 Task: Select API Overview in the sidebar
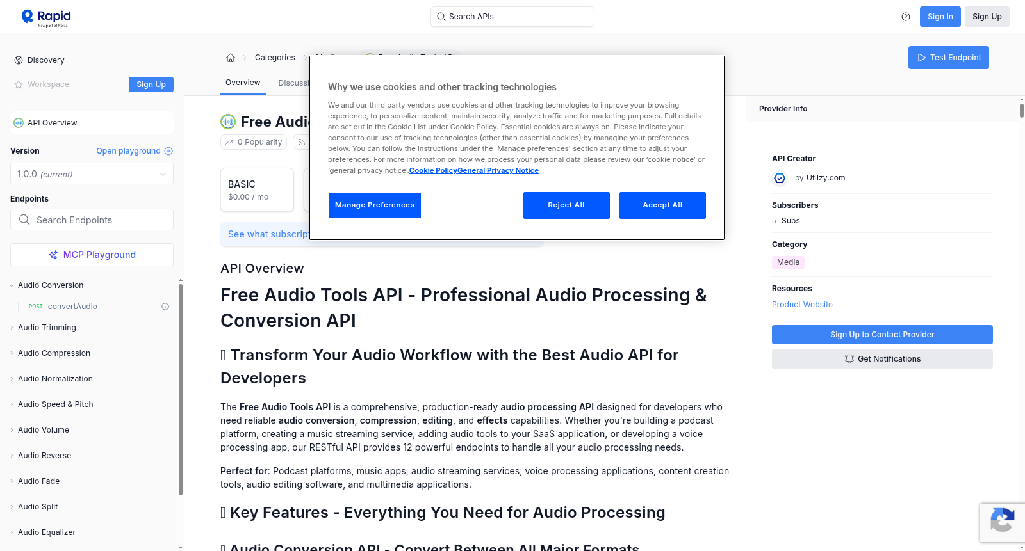coord(92,123)
